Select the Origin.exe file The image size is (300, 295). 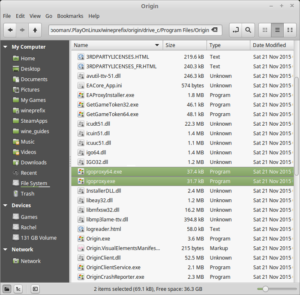tap(98, 239)
